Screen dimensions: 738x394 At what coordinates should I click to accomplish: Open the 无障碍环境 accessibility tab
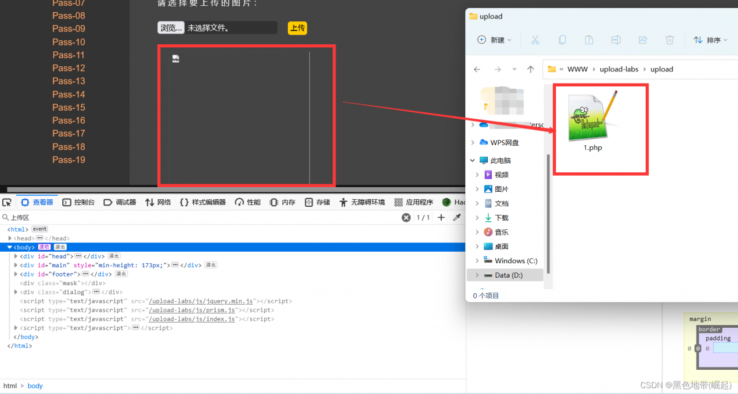click(362, 202)
